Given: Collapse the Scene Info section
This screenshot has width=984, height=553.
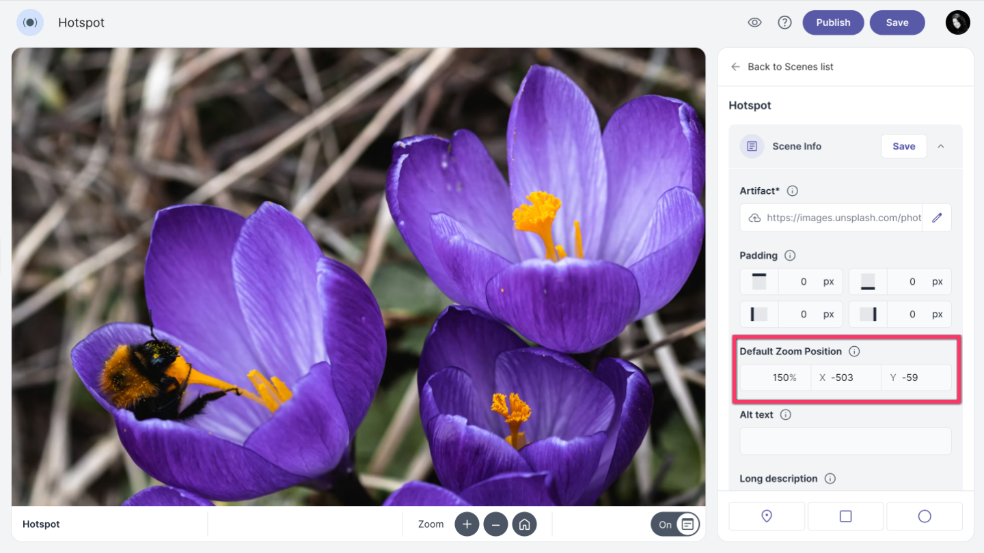Looking at the screenshot, I should pos(941,146).
